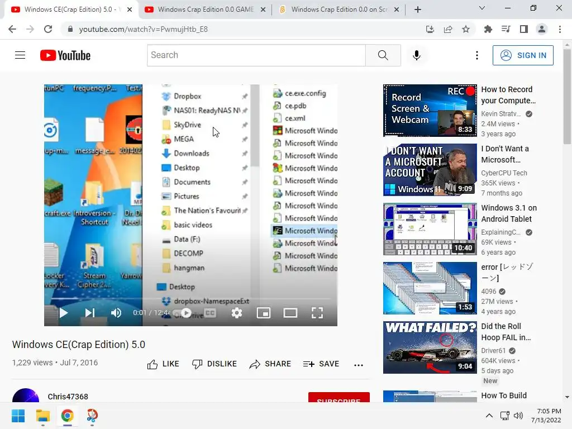572x429 pixels.
Task: Seek on the video progress bar
Action: pos(191,298)
